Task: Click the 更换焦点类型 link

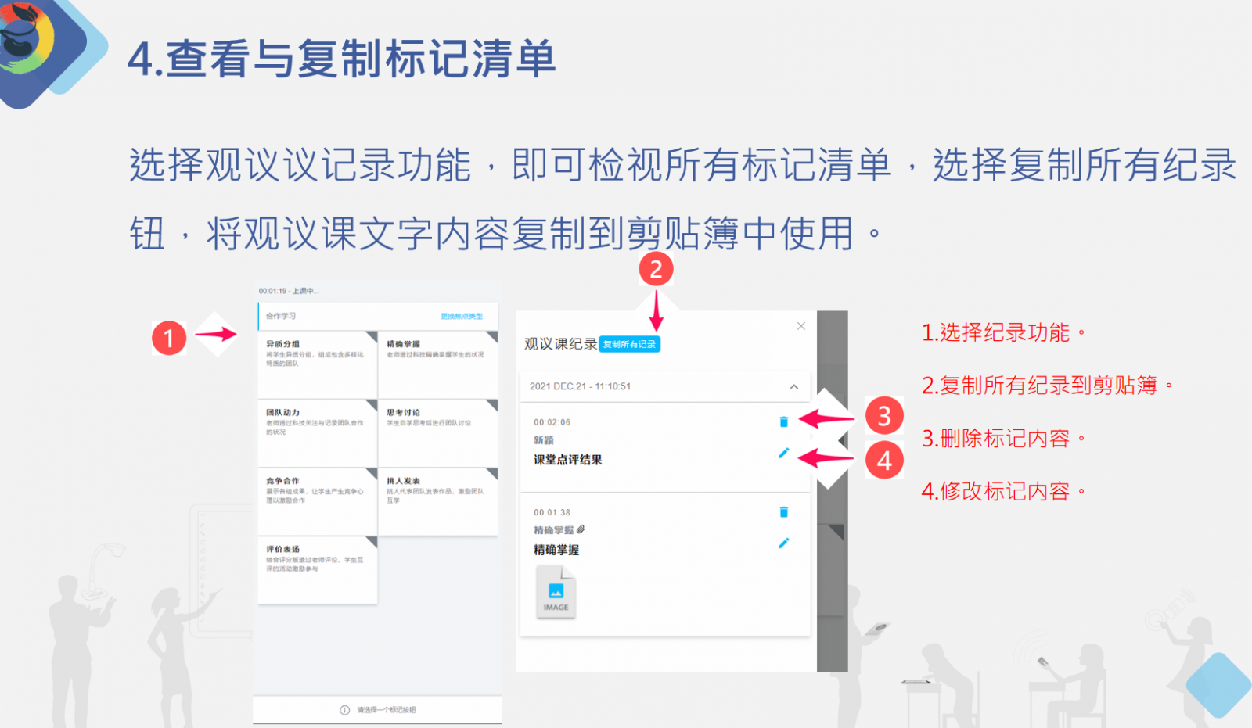Action: 462,316
